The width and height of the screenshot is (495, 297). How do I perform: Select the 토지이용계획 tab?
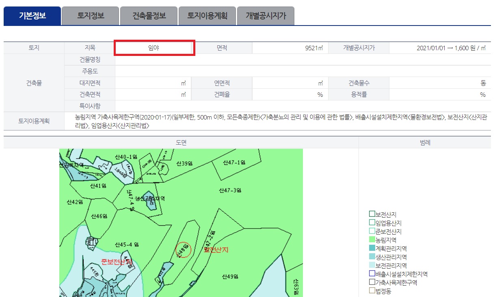(x=207, y=15)
